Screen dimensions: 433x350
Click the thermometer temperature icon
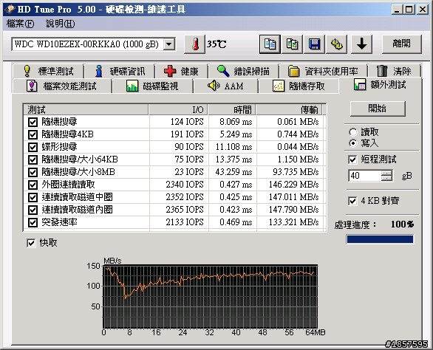(x=194, y=44)
